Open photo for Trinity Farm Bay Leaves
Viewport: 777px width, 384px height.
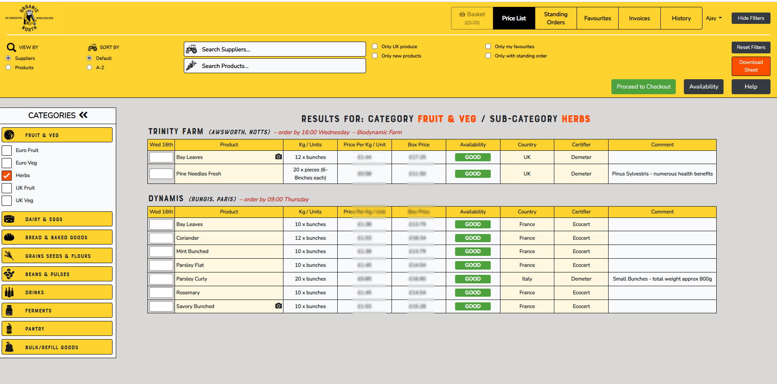coord(279,156)
